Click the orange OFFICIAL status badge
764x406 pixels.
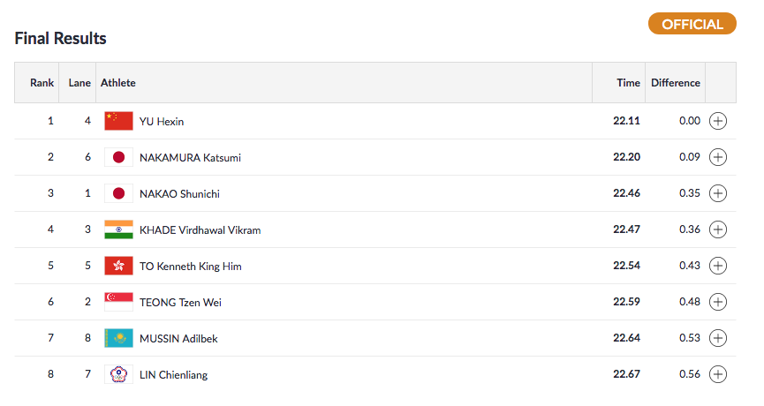[692, 24]
